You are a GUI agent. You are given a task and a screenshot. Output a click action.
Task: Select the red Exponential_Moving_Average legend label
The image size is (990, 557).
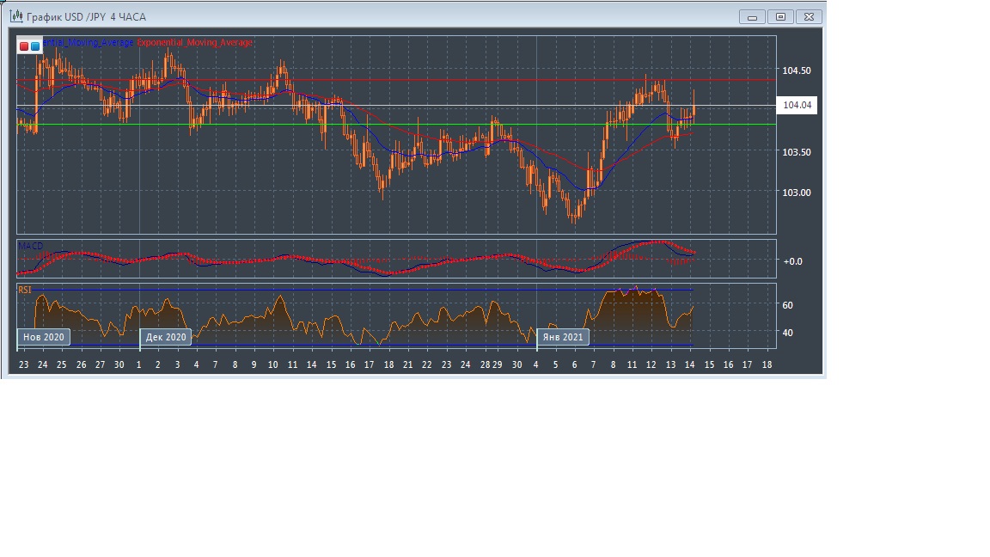click(x=195, y=42)
